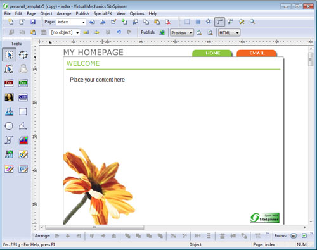Image resolution: width=317 pixels, height=250 pixels.
Task: Click the green HOME tab button
Action: click(x=212, y=53)
